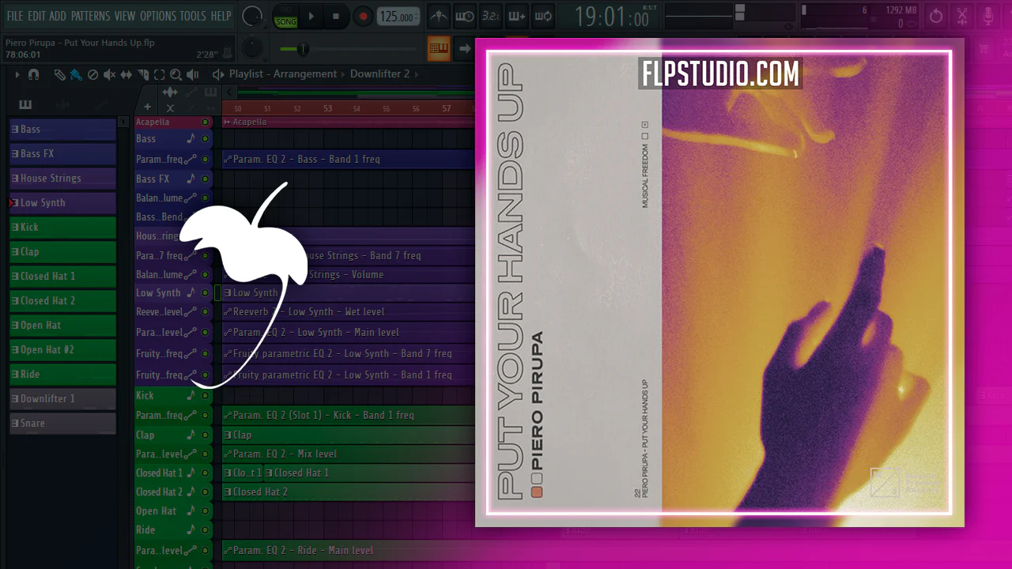Mute the Closed Hat 2 track
The width and height of the screenshot is (1012, 569).
[x=206, y=492]
